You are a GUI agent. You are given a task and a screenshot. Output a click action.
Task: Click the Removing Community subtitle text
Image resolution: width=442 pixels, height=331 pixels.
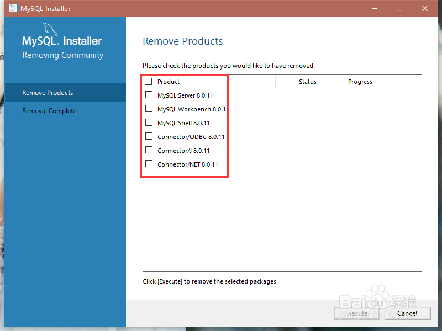[x=63, y=55]
